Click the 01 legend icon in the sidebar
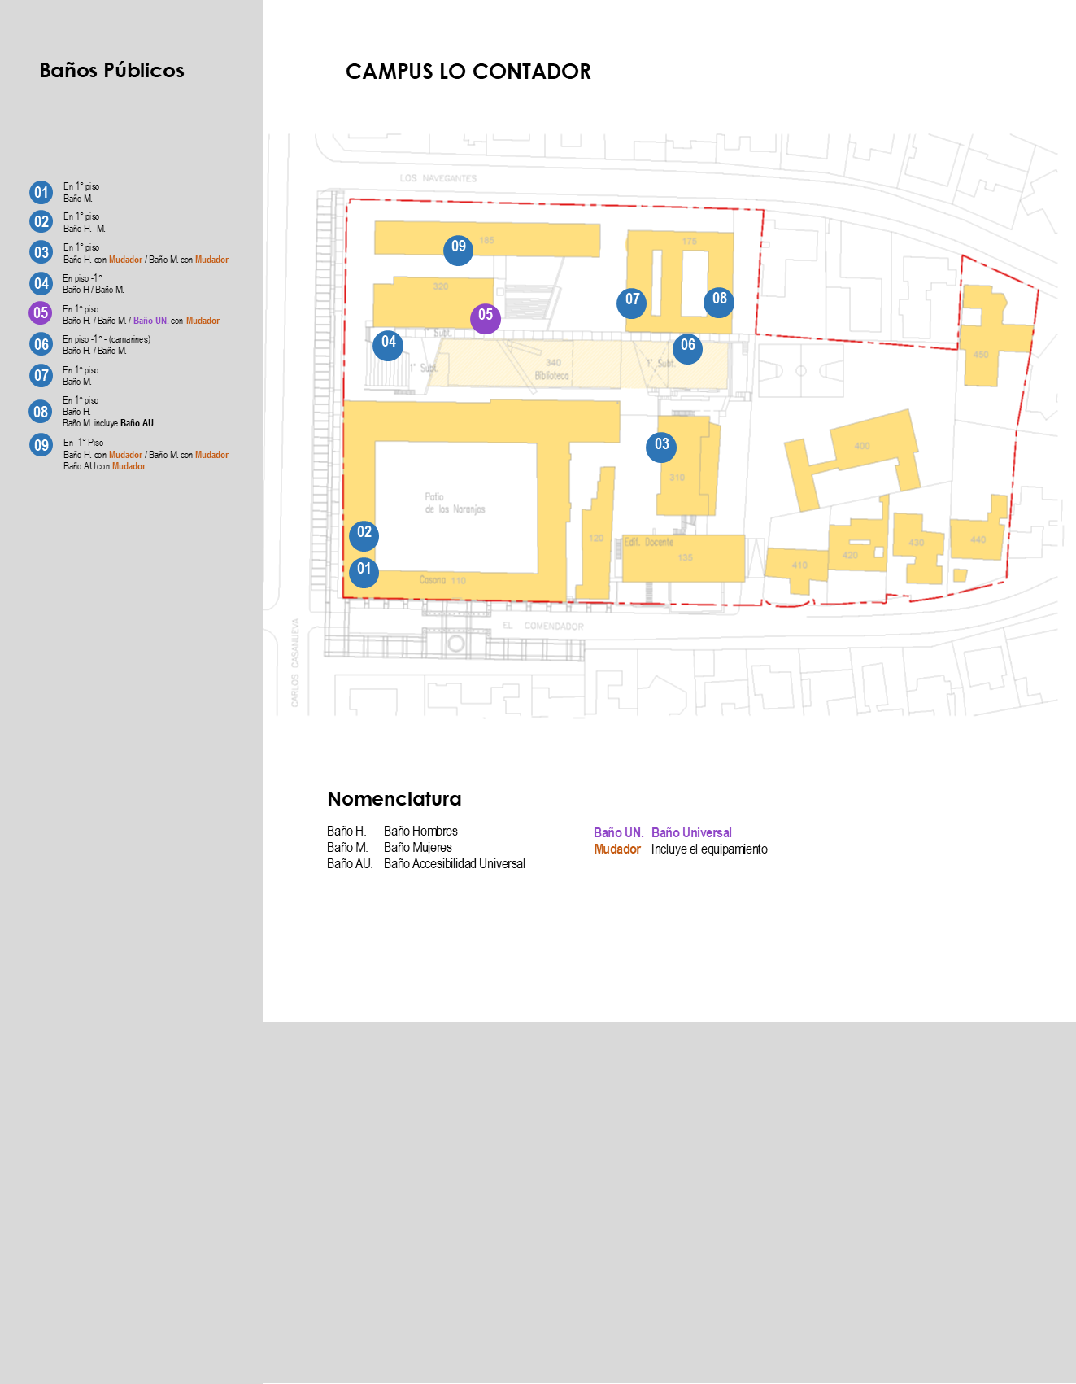 click(x=41, y=193)
